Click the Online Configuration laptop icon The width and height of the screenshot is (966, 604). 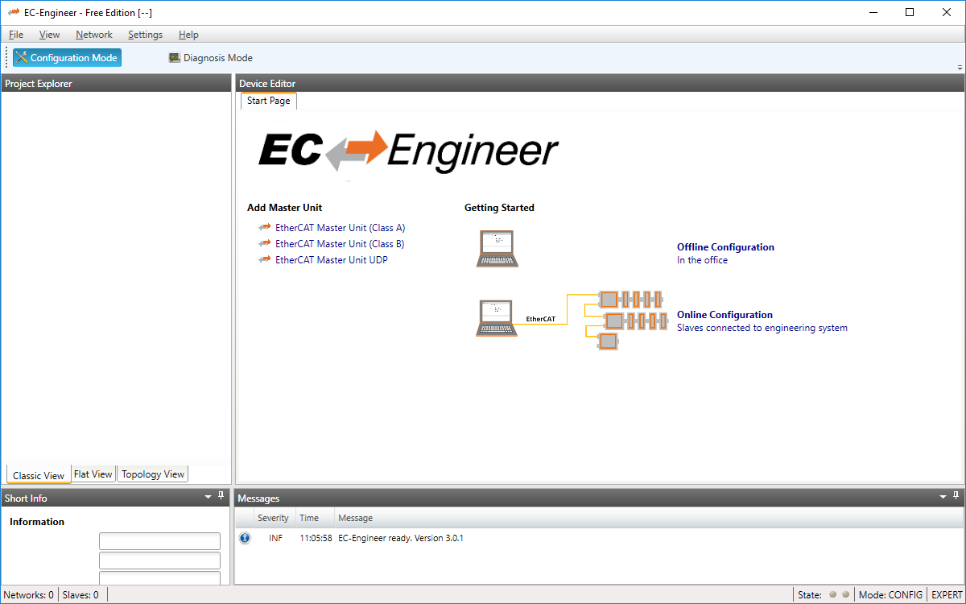coord(497,317)
